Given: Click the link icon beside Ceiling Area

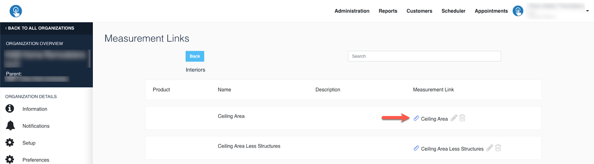Looking at the screenshot, I should pyautogui.click(x=417, y=118).
